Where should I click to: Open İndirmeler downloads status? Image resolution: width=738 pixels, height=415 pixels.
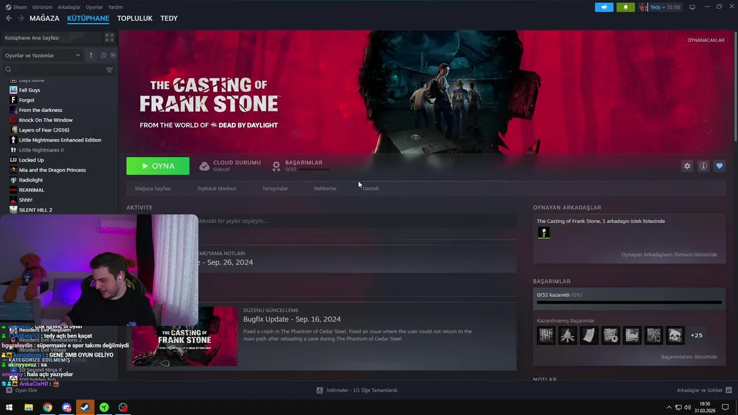point(357,390)
